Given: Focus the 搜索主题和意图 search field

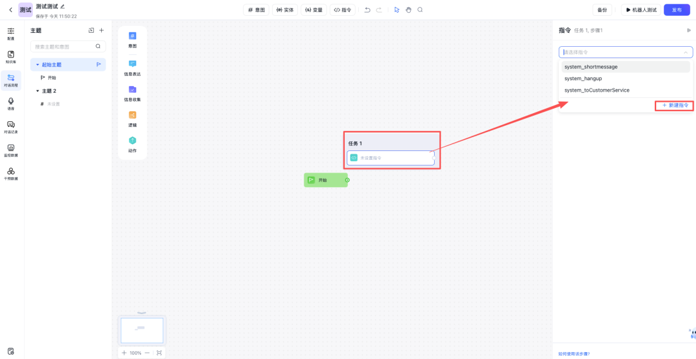Looking at the screenshot, I should (x=68, y=46).
